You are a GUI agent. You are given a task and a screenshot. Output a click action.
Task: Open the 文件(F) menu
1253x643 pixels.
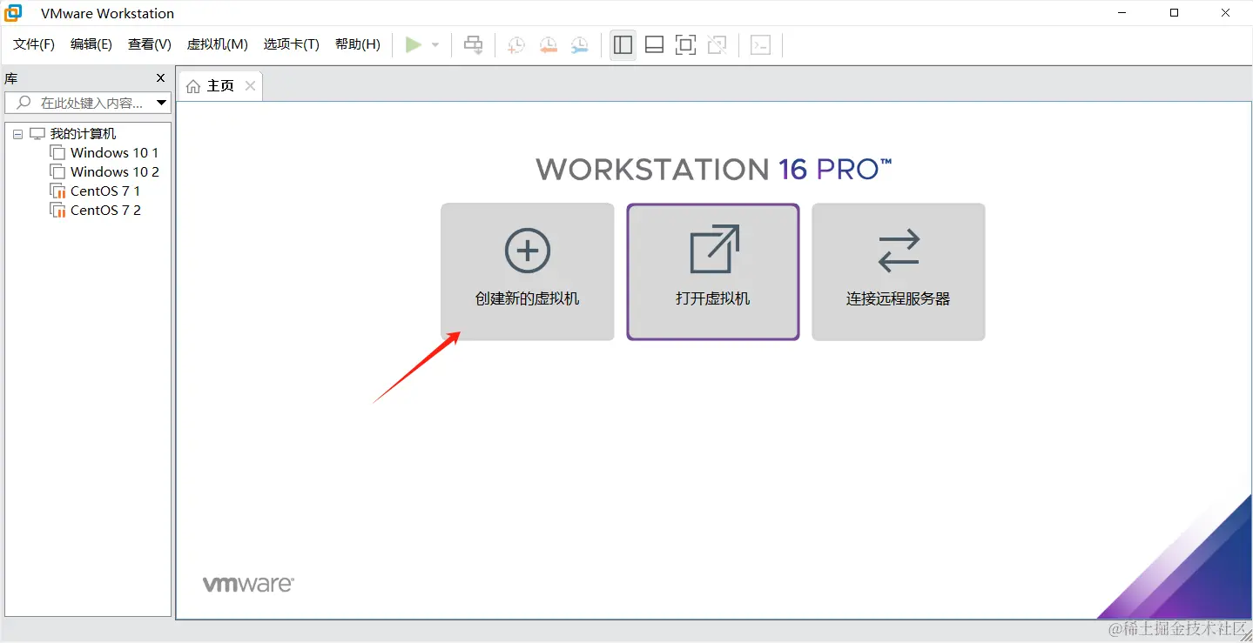coord(34,44)
